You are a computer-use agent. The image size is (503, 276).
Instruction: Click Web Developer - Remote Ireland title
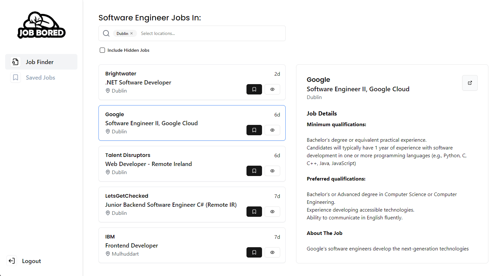(148, 164)
